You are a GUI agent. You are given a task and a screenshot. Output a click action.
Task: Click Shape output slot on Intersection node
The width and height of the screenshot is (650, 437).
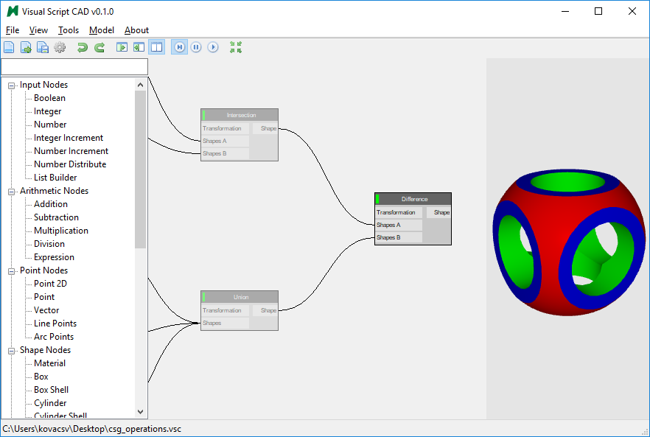pyautogui.click(x=265, y=128)
